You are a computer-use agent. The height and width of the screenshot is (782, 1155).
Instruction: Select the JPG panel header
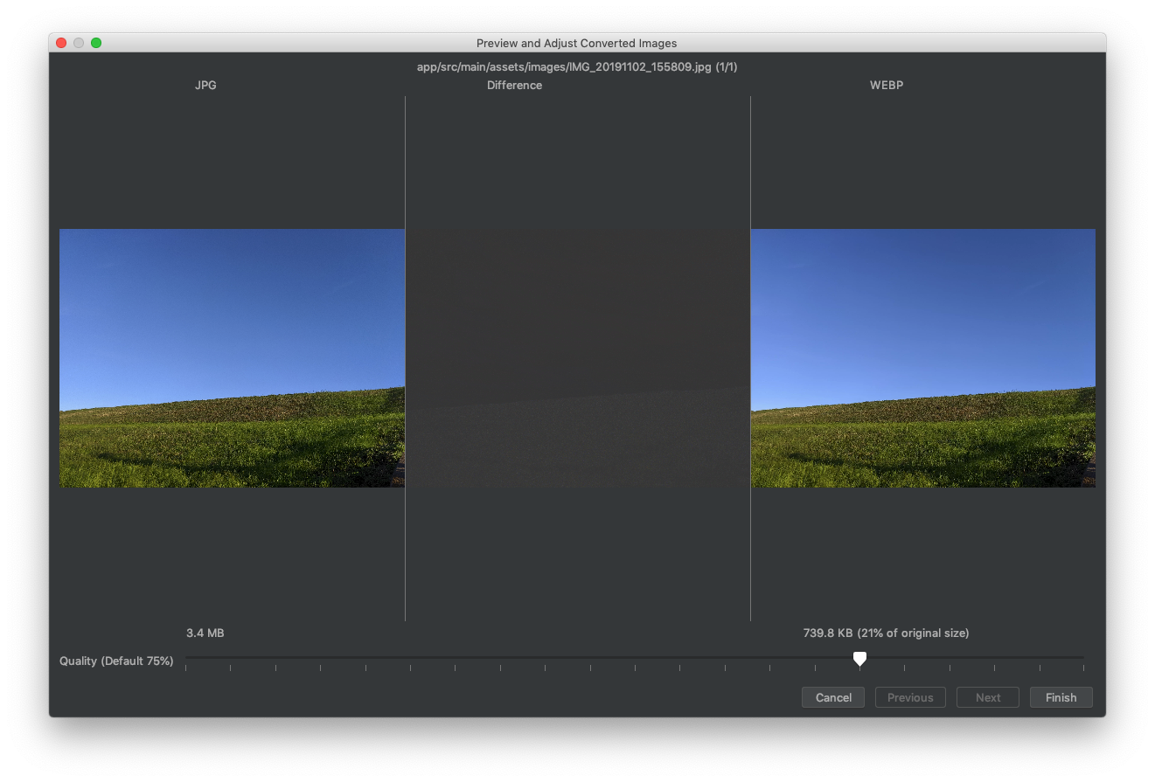[x=205, y=85]
